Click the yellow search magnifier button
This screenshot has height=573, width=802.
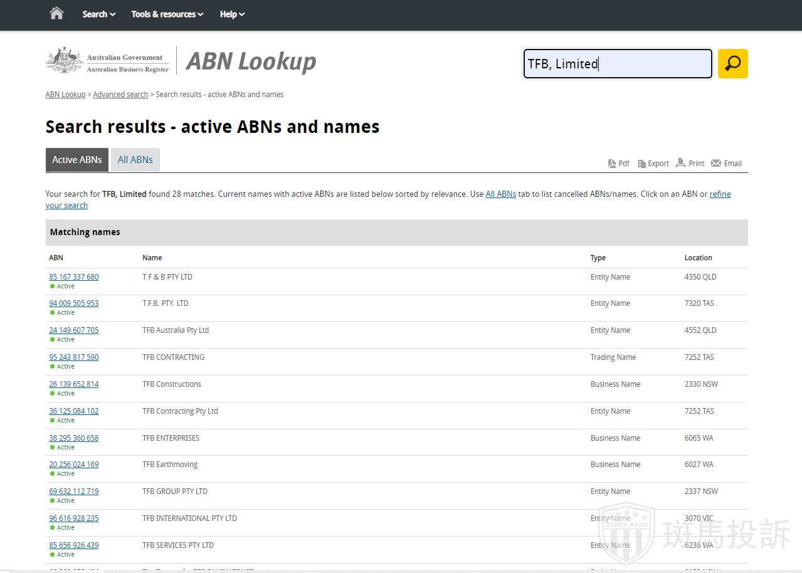732,63
